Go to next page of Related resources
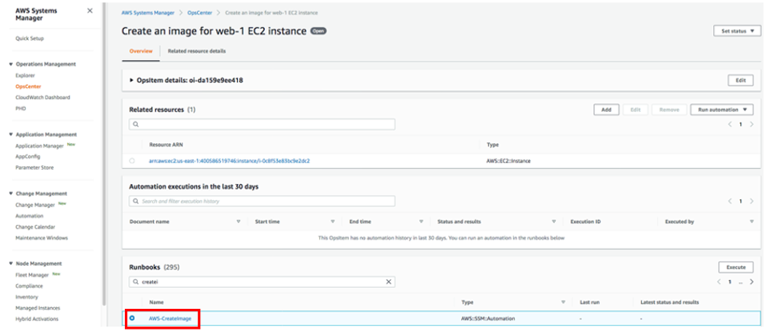The height and width of the screenshot is (336, 782). [x=752, y=124]
